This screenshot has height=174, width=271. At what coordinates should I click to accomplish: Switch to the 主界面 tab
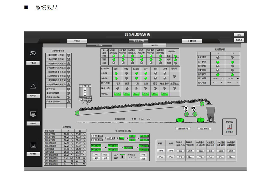[77, 41]
